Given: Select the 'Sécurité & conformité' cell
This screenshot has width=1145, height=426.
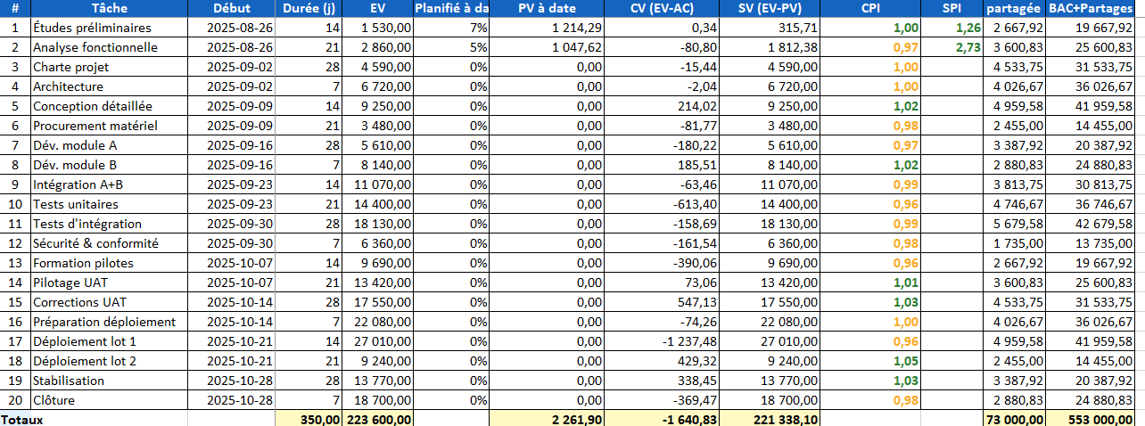Looking at the screenshot, I should click(x=95, y=243).
